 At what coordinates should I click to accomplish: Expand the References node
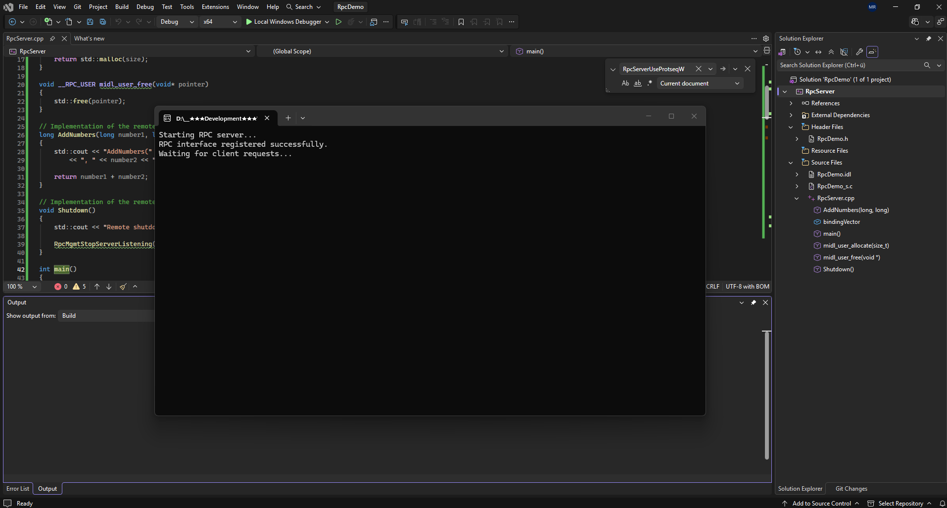pyautogui.click(x=791, y=103)
